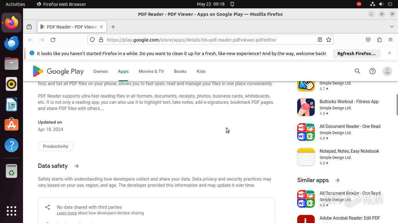Launch Thunderbird Mail from the dock
Viewport: 398px width, 223px height.
[x=12, y=43]
